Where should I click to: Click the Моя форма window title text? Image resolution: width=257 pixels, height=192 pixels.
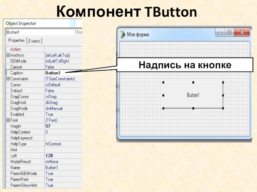(138, 35)
